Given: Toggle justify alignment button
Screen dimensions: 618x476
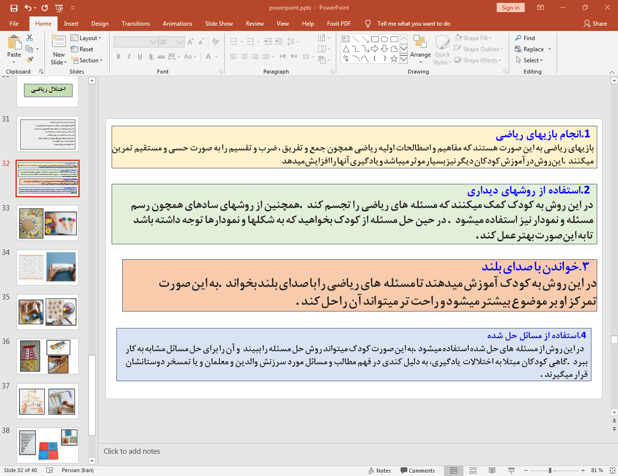Looking at the screenshot, I should (x=265, y=57).
